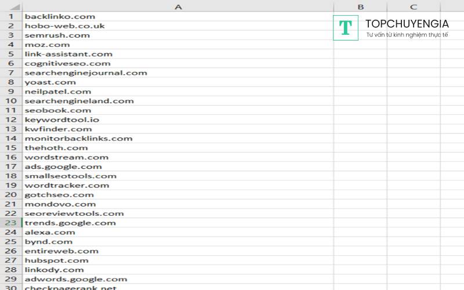Select row 16 using its header
The height and width of the screenshot is (290, 464).
tap(10, 157)
